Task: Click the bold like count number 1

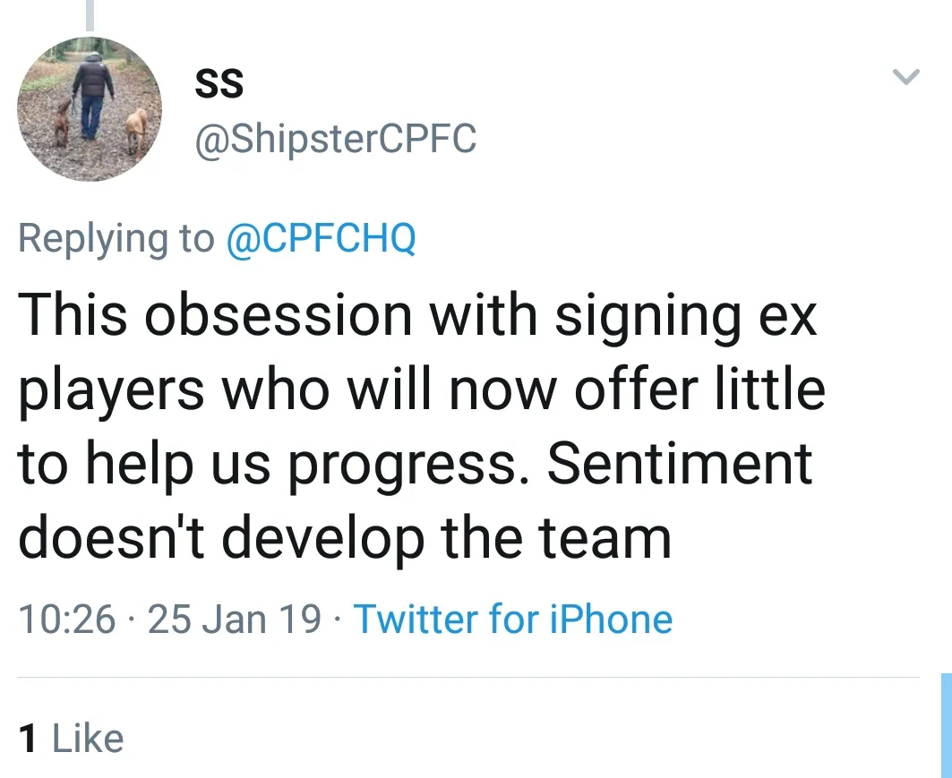Action: coord(28,739)
